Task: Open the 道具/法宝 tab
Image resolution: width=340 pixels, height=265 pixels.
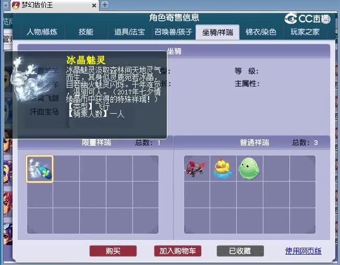Action: 130,32
